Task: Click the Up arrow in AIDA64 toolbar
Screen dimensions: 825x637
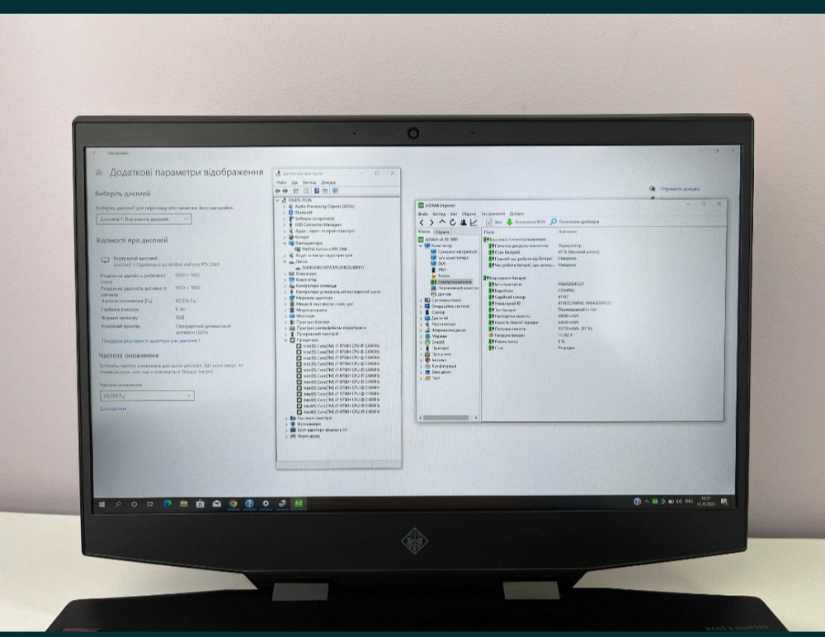Action: point(444,222)
